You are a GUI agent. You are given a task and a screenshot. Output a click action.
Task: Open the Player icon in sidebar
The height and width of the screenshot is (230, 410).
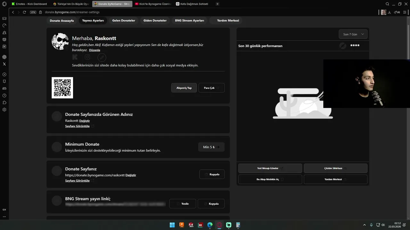pyautogui.click(x=4, y=74)
